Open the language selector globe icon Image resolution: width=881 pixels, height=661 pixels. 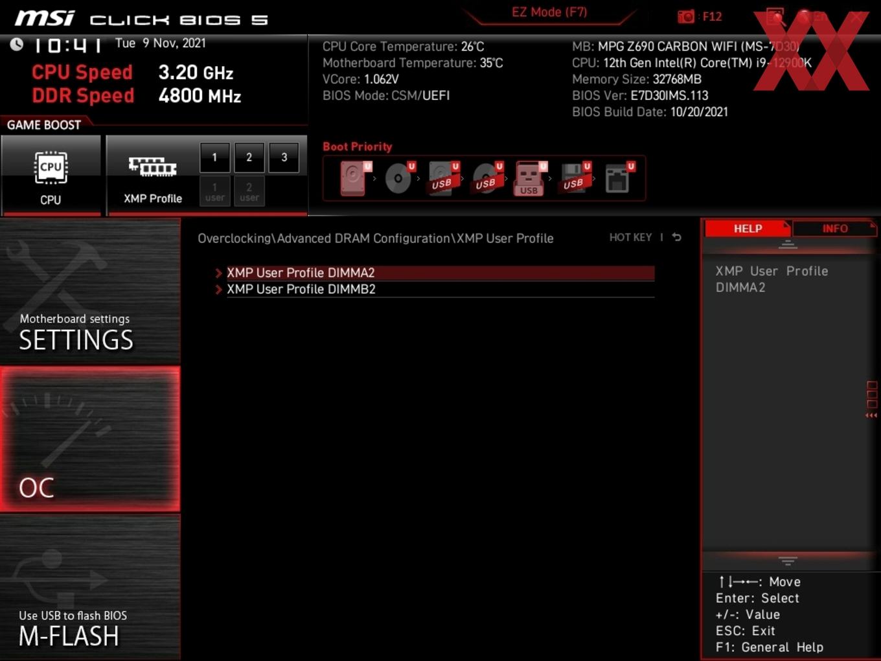tap(805, 16)
